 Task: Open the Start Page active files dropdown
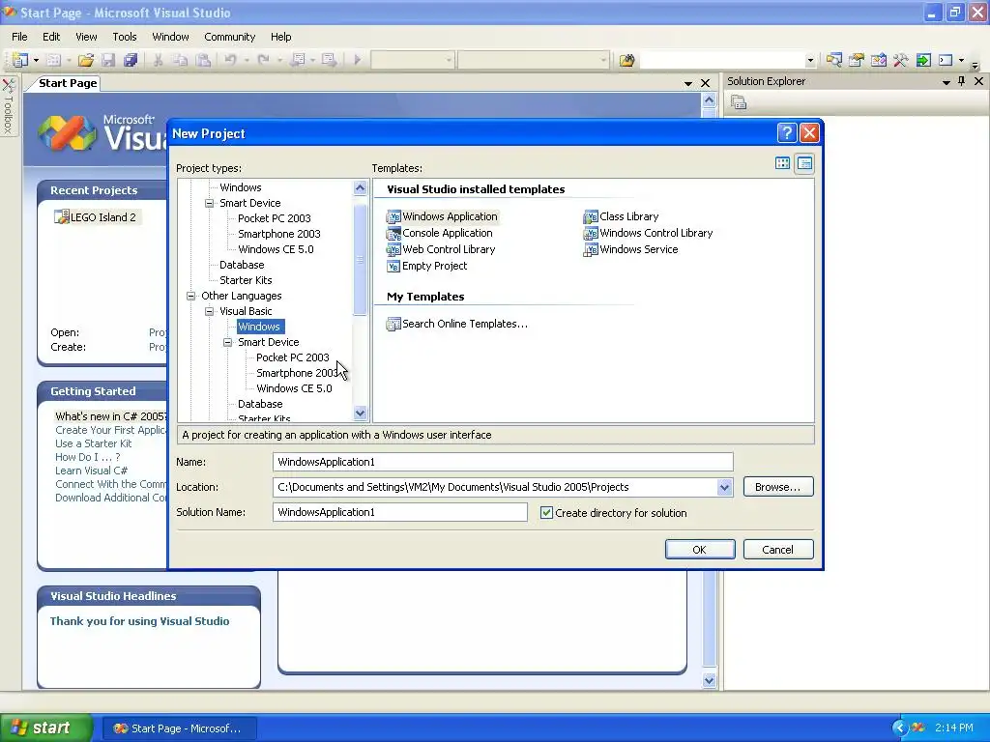pyautogui.click(x=688, y=83)
